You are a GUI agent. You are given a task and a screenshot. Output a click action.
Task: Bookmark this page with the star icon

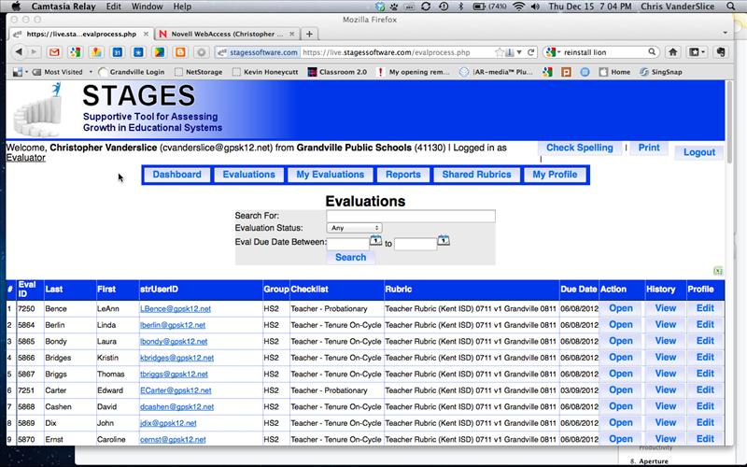[499, 52]
